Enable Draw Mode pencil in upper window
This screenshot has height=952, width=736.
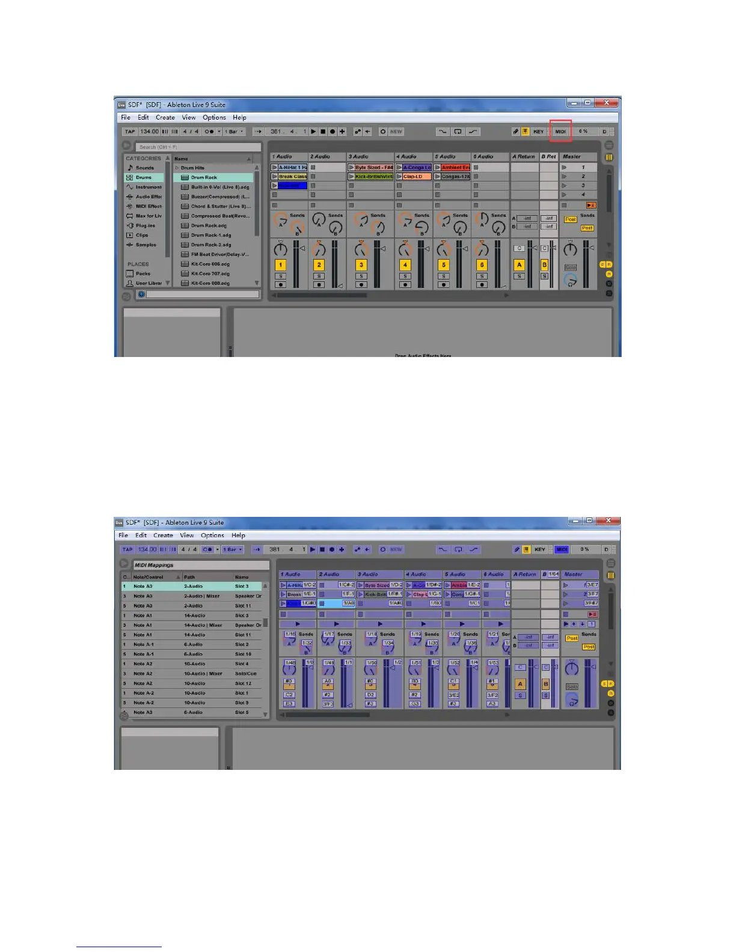point(516,132)
